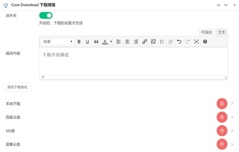Click the Core Download 下载增强 title

[x=33, y=5]
